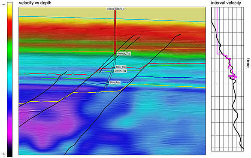
Task: Select the Green_Top marker label
Action: [121, 71]
